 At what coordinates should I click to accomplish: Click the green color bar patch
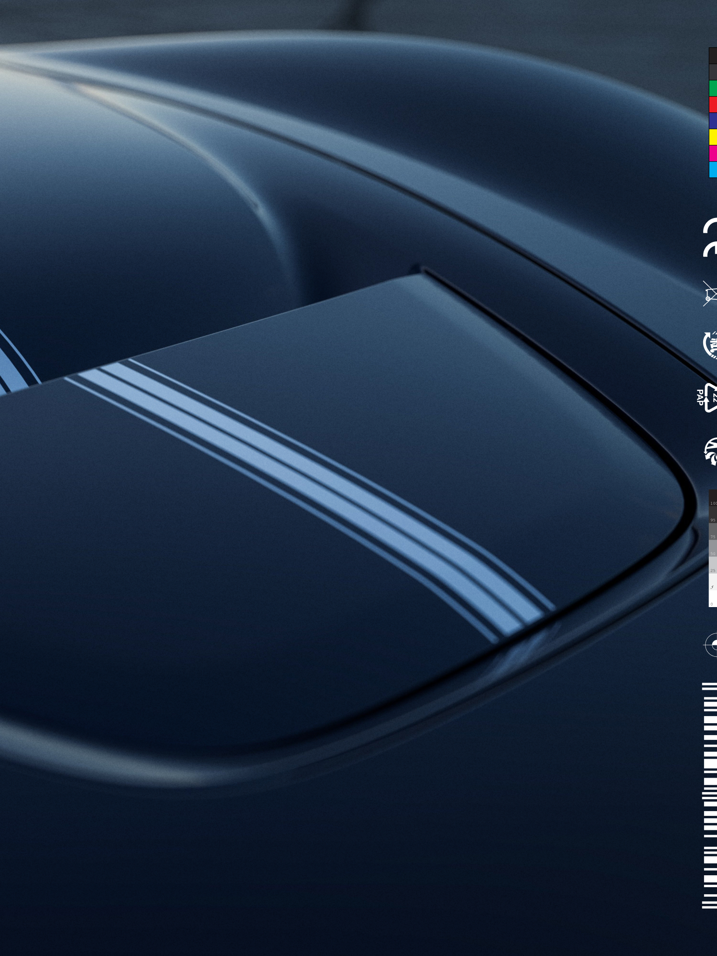[713, 88]
